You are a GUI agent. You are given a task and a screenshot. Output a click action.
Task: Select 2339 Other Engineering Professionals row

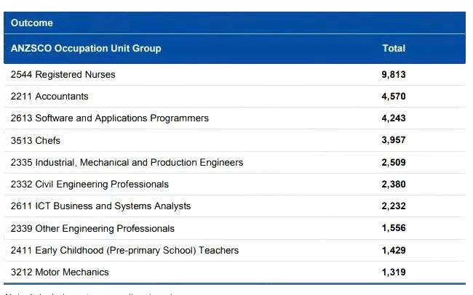pyautogui.click(x=235, y=228)
